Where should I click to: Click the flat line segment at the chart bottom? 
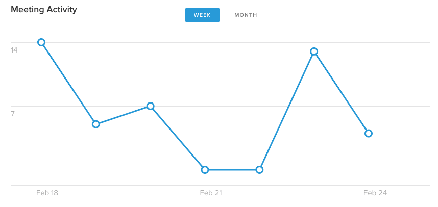tap(232, 170)
